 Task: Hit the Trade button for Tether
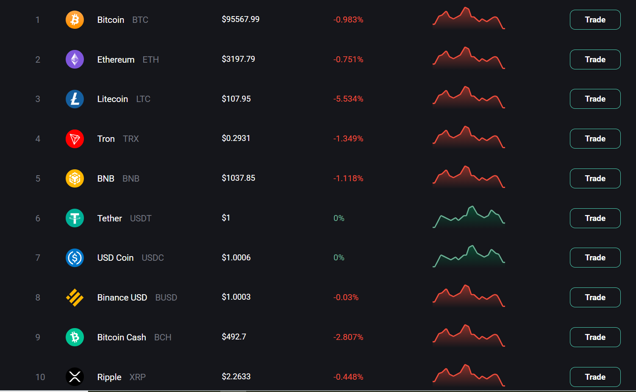pos(595,218)
